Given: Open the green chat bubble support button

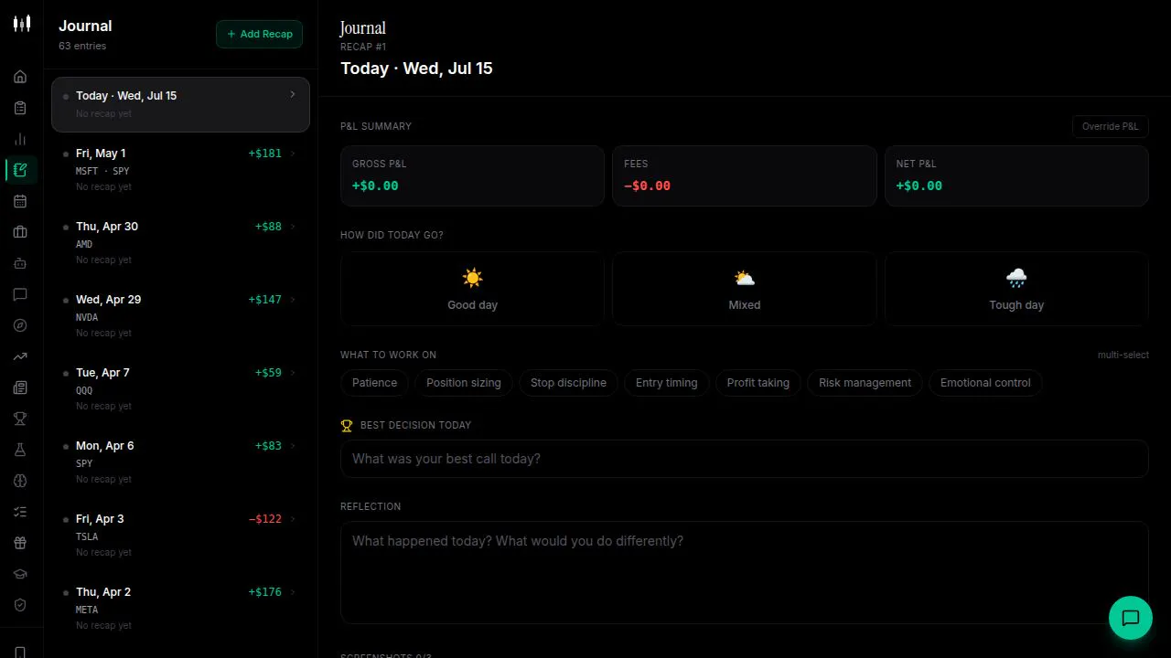Looking at the screenshot, I should pos(1130,618).
